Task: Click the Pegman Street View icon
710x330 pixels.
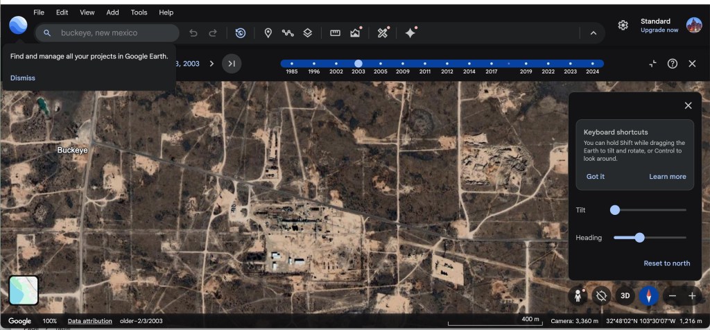Action: (578, 295)
